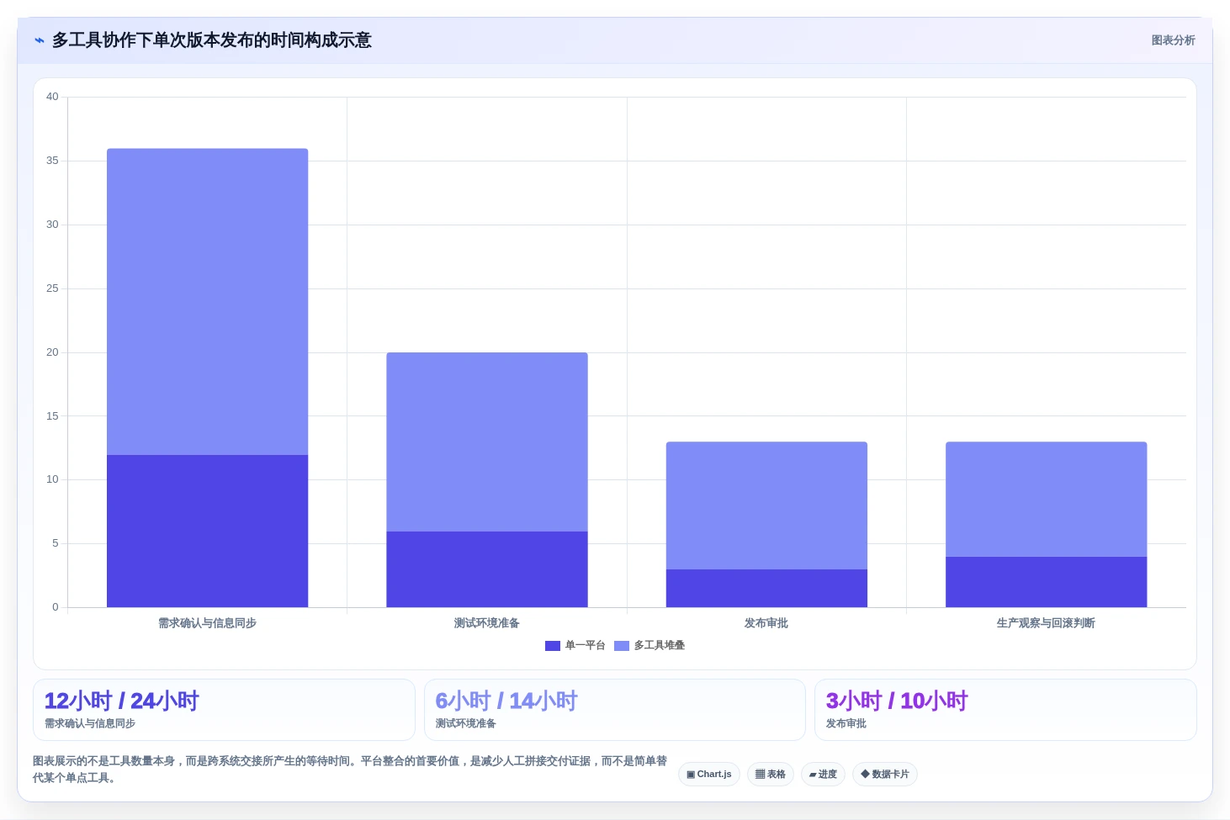Click the 单一平台 legend text
The height and width of the screenshot is (820, 1230).
pyautogui.click(x=585, y=646)
